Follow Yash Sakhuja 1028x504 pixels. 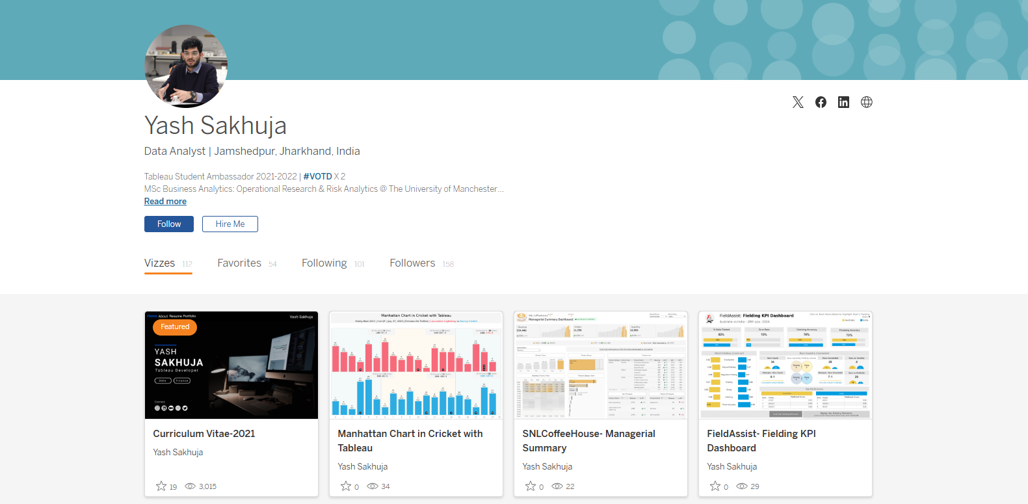169,224
